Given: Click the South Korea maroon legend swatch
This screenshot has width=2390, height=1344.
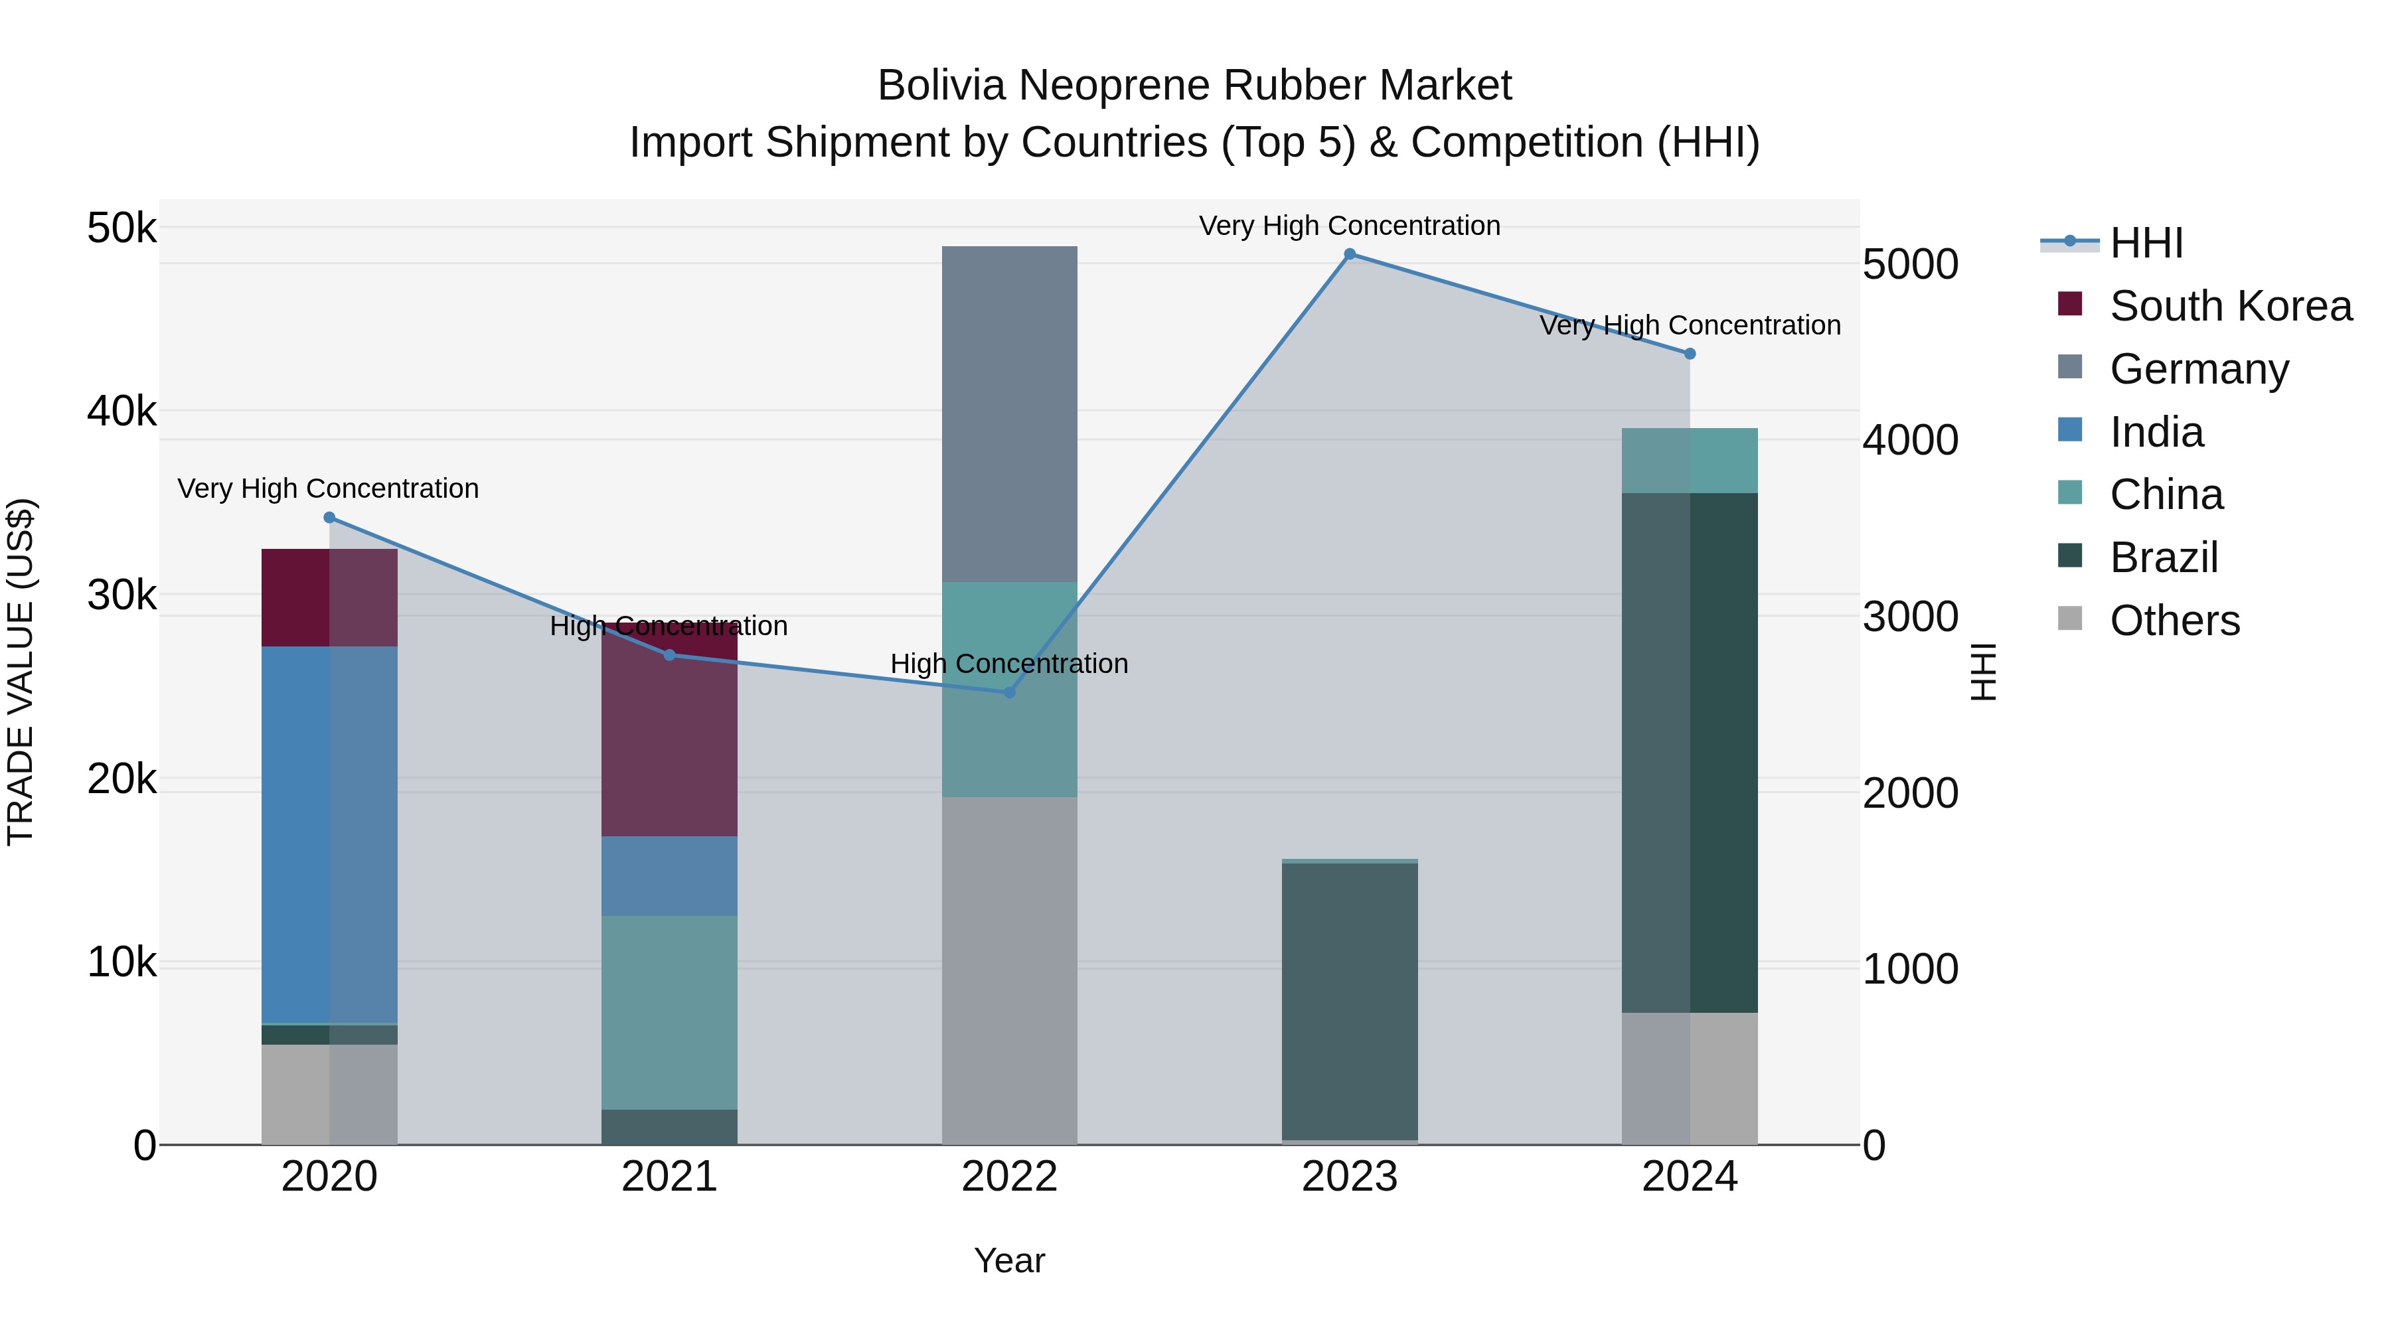Looking at the screenshot, I should (x=2070, y=303).
